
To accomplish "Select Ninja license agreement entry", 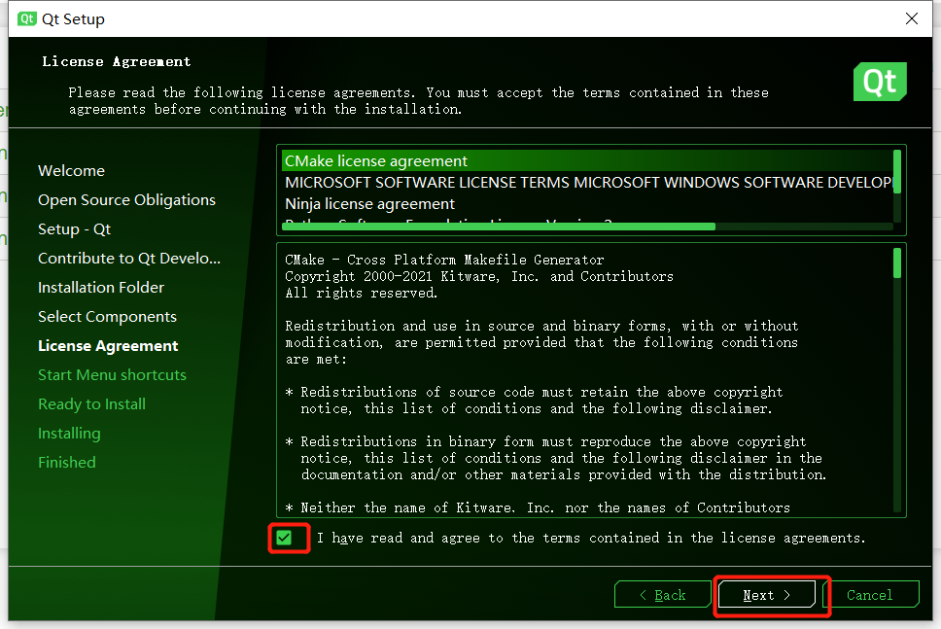I will click(587, 204).
